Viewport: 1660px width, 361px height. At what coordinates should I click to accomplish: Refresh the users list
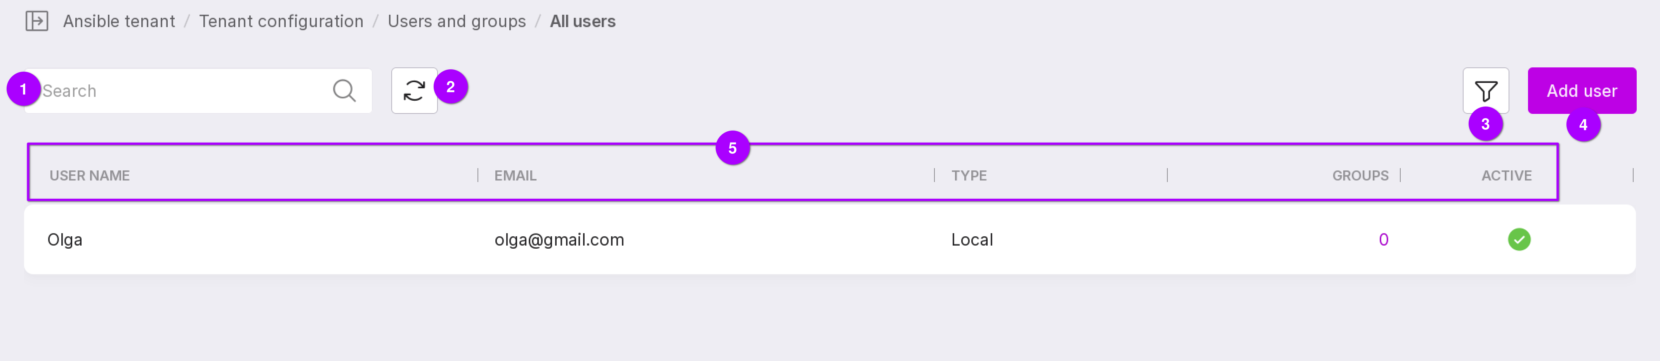(414, 91)
